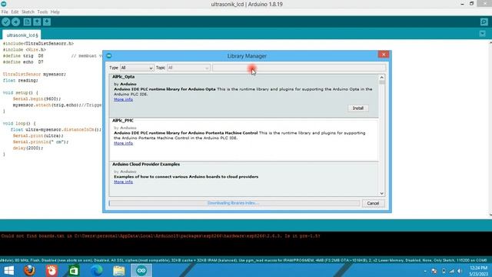Viewport: 492px width, 277px height.
Task: Click the code line void setup()
Action: point(21,92)
